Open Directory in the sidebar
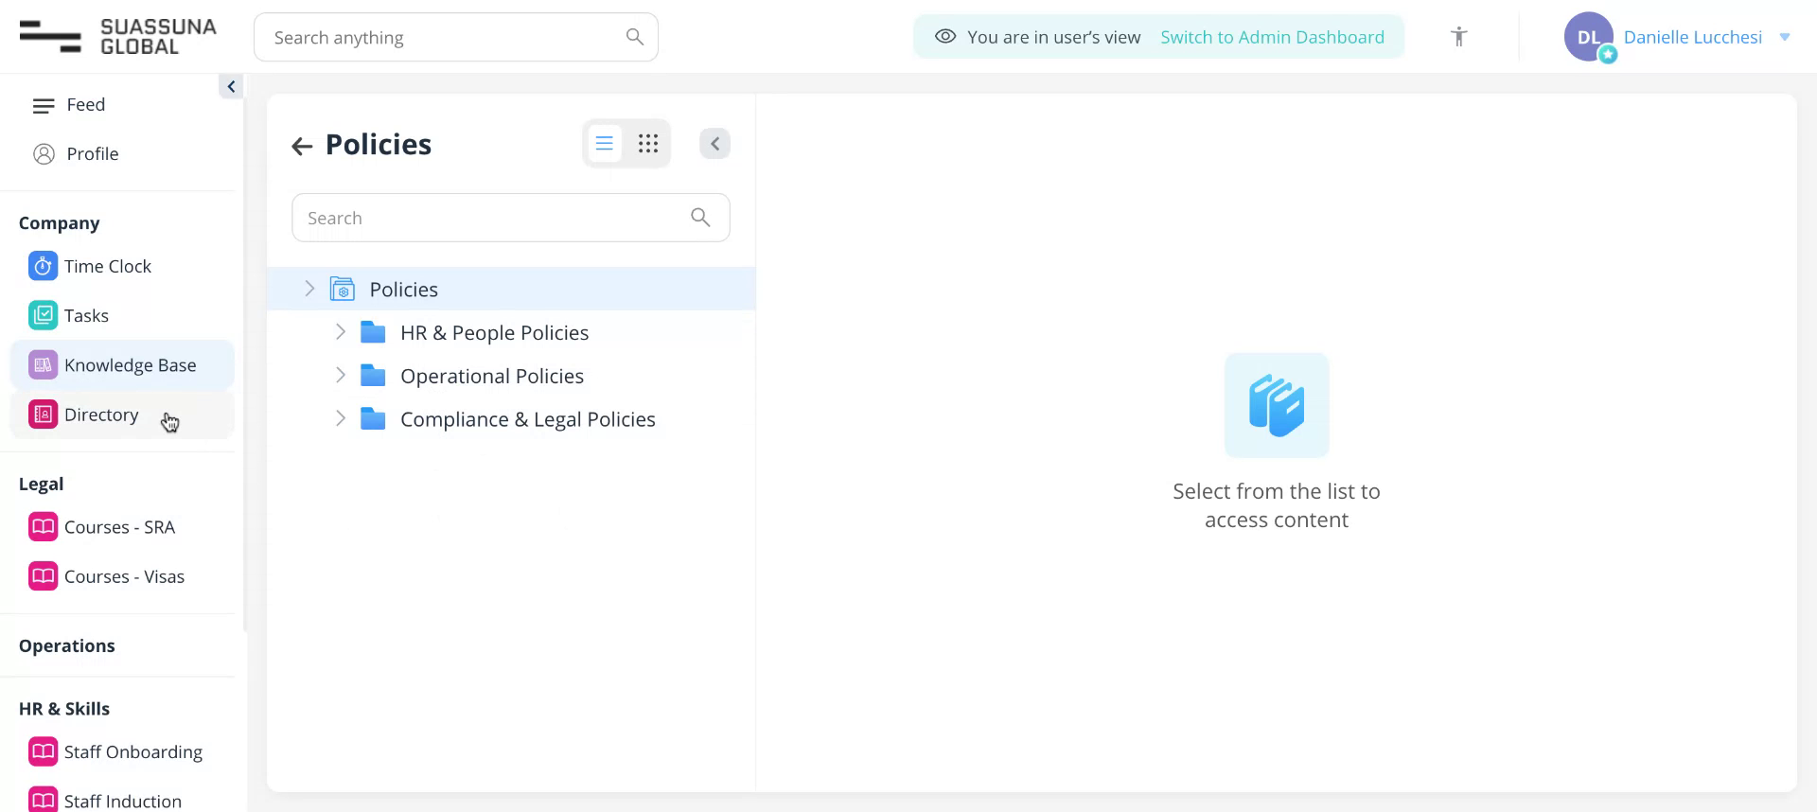The image size is (1817, 812). click(121, 415)
